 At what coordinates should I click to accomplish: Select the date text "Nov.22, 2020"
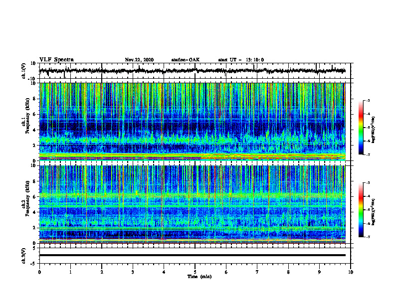coord(139,60)
